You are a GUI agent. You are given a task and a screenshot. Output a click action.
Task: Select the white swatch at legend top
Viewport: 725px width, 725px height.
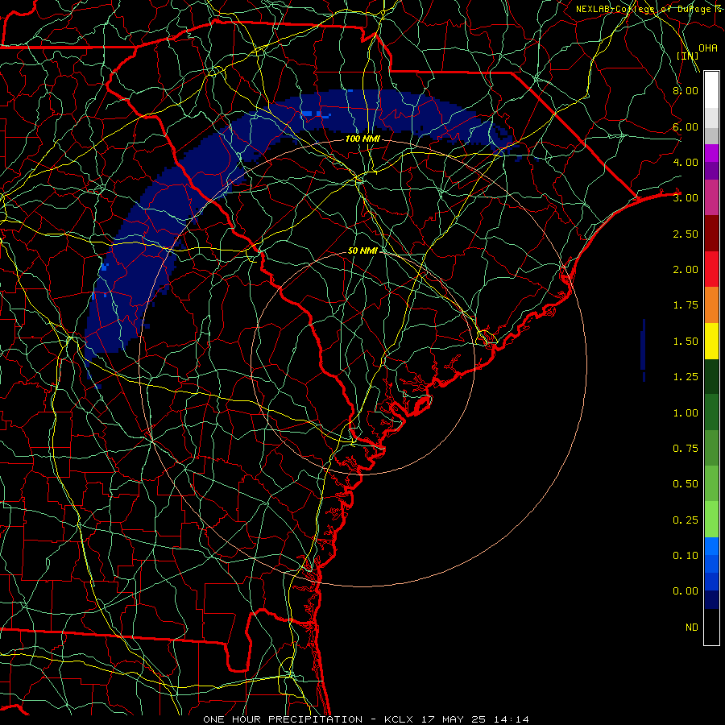coord(711,90)
